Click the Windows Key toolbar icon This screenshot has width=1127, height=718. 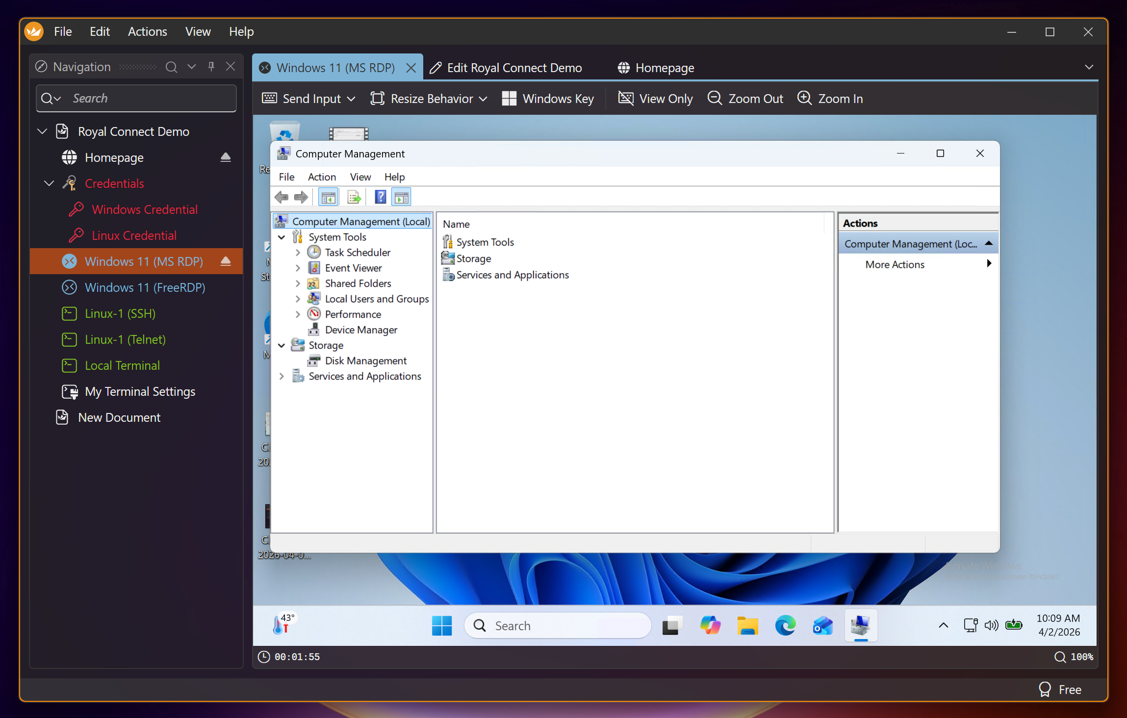click(x=509, y=99)
